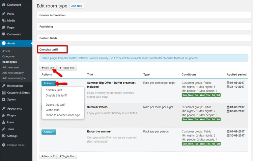Viewport: 253px width, 161px height.
Task: Toggle filter button below tariff table
Action: [67, 156]
